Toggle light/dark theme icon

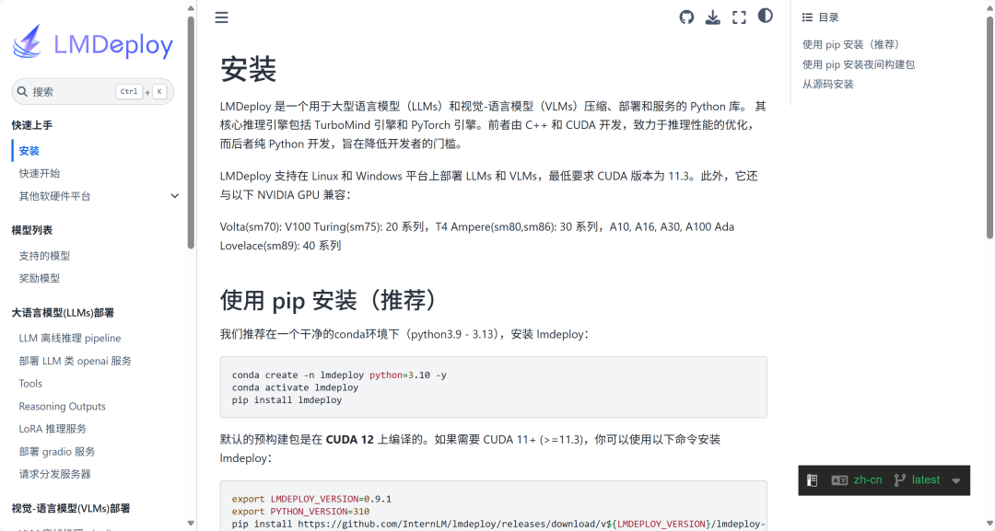766,16
